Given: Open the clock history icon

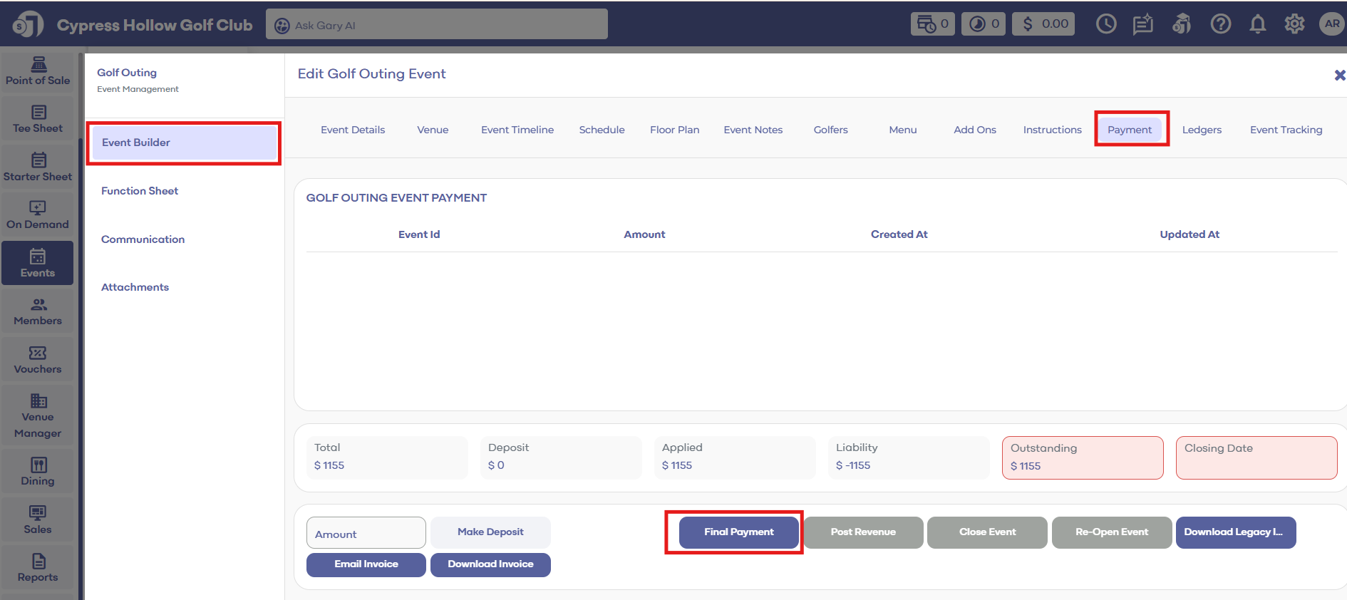Looking at the screenshot, I should click(x=1105, y=24).
